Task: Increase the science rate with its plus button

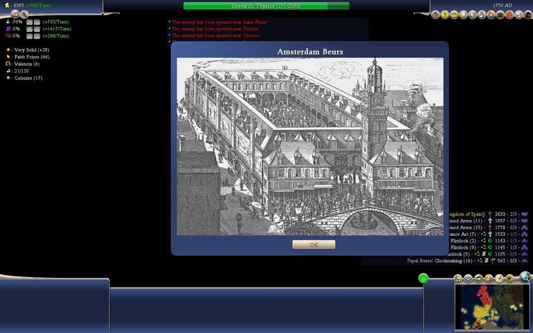Action: point(30,22)
